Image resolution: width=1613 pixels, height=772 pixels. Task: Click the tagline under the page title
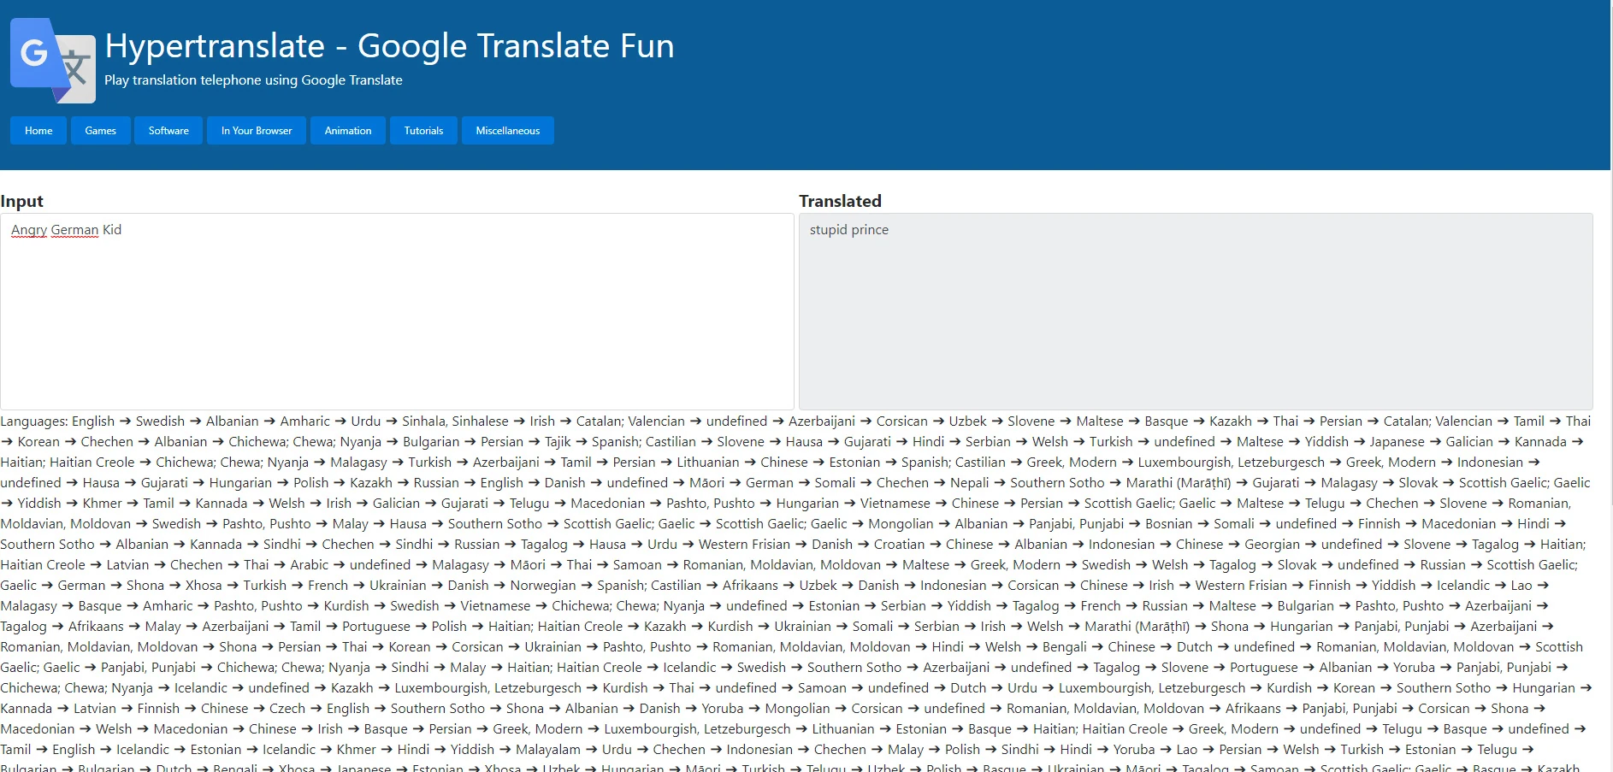click(252, 80)
